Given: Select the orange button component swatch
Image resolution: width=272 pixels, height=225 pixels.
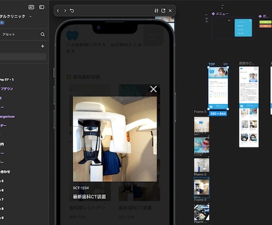Looking at the screenshot, I should coord(265,26).
